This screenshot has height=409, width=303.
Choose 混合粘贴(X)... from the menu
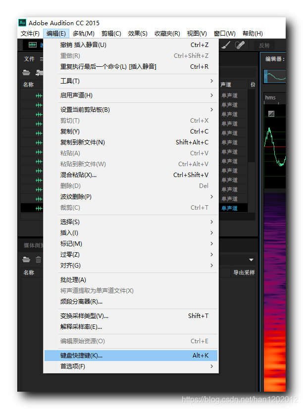131,175
